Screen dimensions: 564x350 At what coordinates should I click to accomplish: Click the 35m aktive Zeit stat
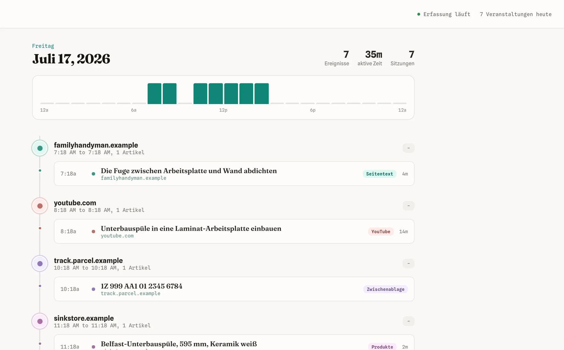click(x=370, y=58)
